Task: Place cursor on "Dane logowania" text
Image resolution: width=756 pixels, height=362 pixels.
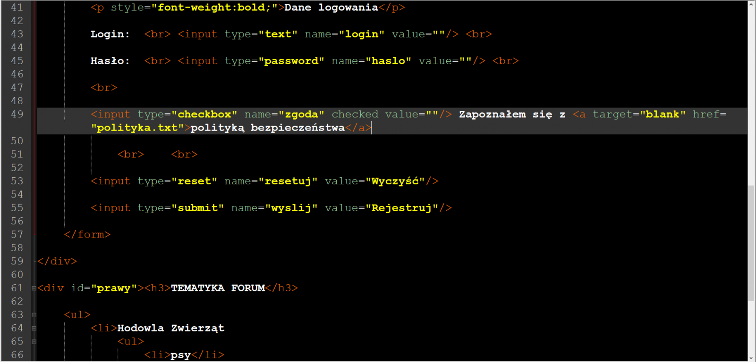Action: coord(331,8)
